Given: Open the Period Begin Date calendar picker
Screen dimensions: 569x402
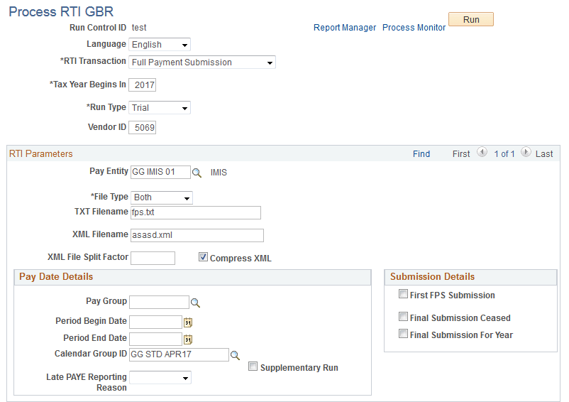Looking at the screenshot, I should [188, 322].
